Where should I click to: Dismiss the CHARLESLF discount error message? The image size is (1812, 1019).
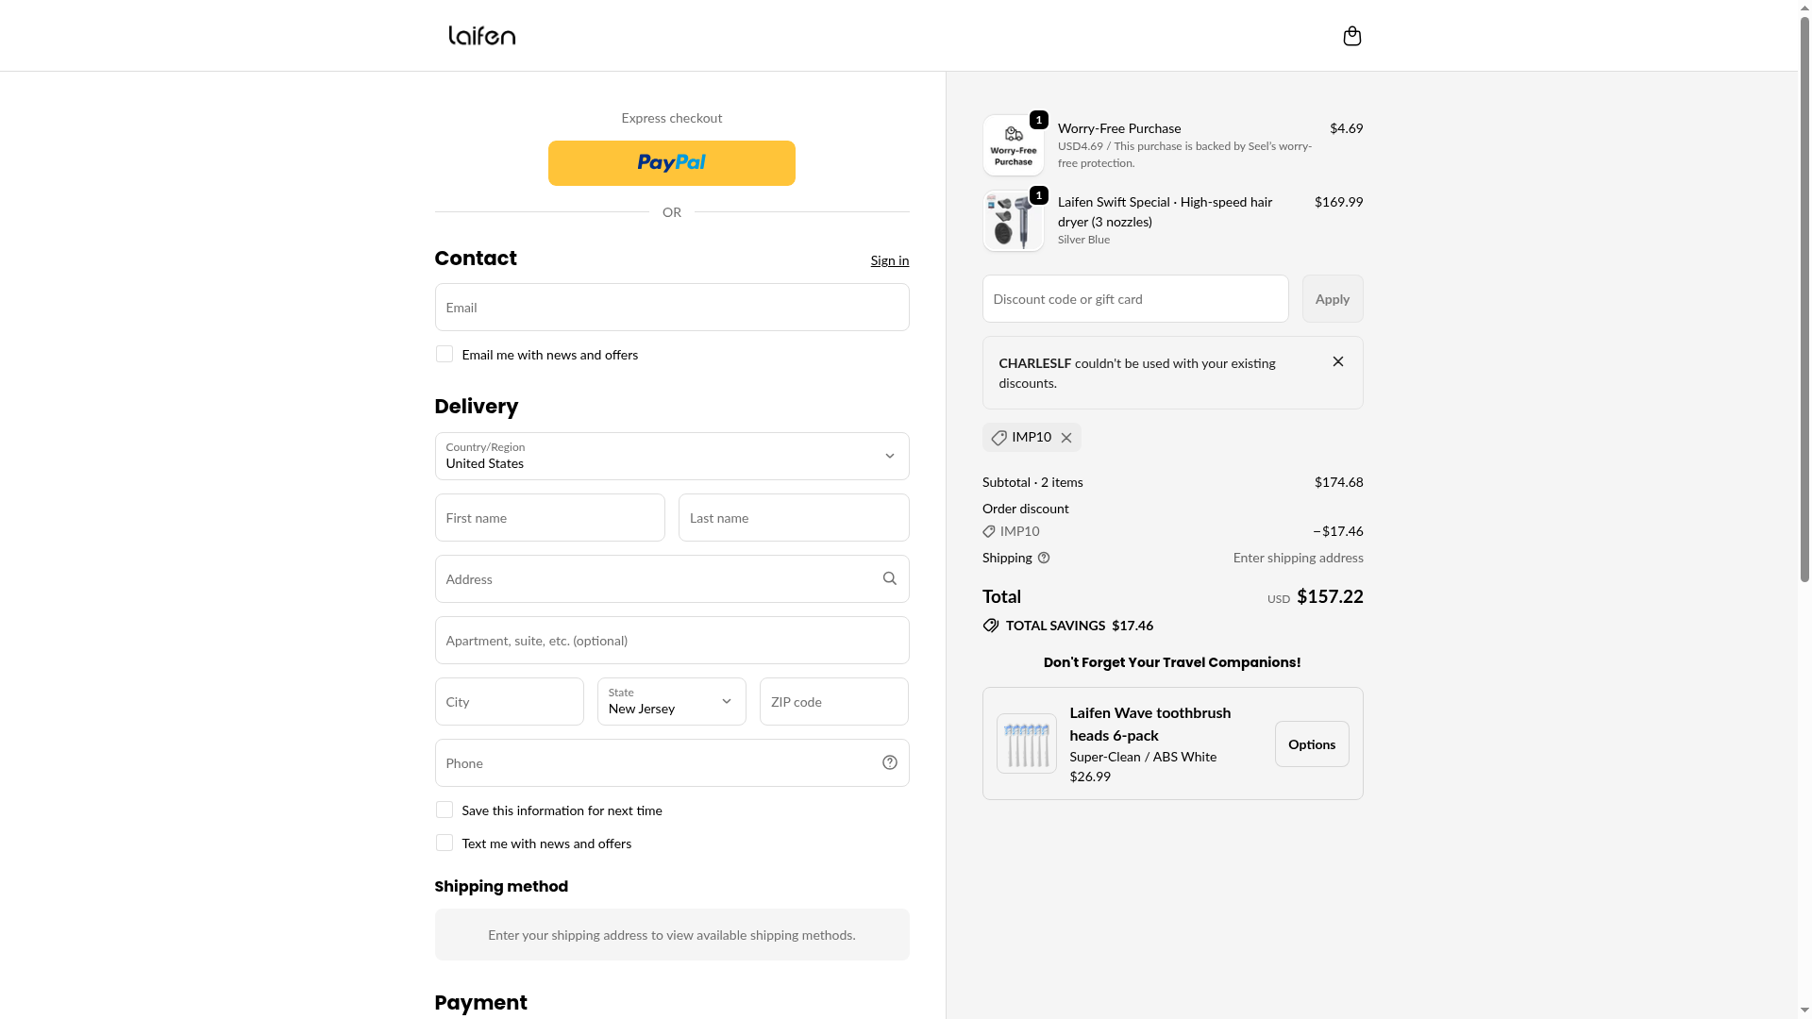[1337, 361]
